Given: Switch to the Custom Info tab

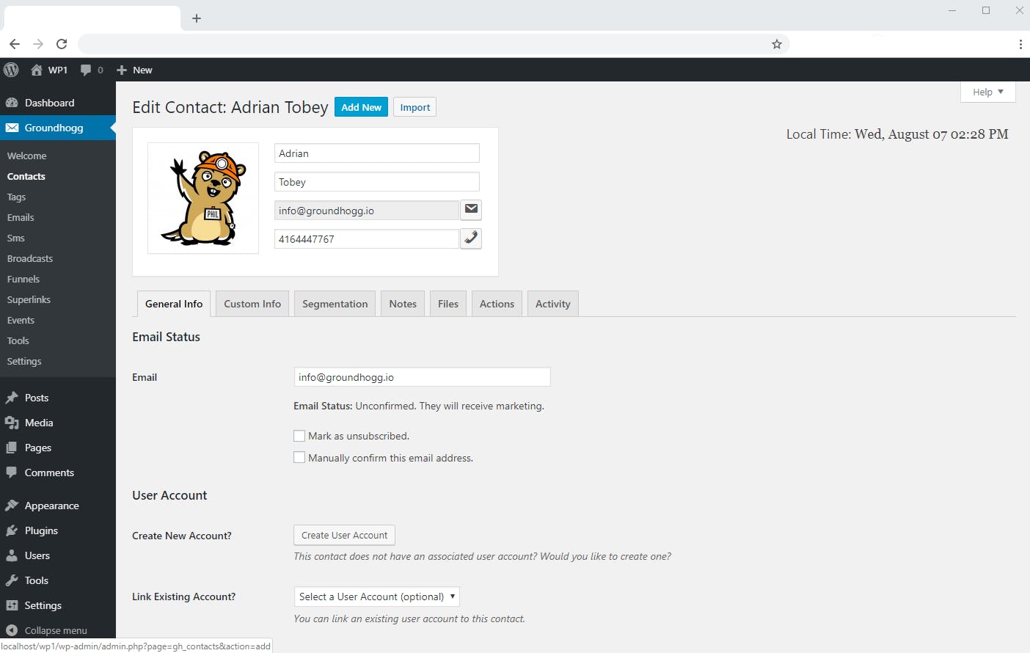Looking at the screenshot, I should pos(252,304).
